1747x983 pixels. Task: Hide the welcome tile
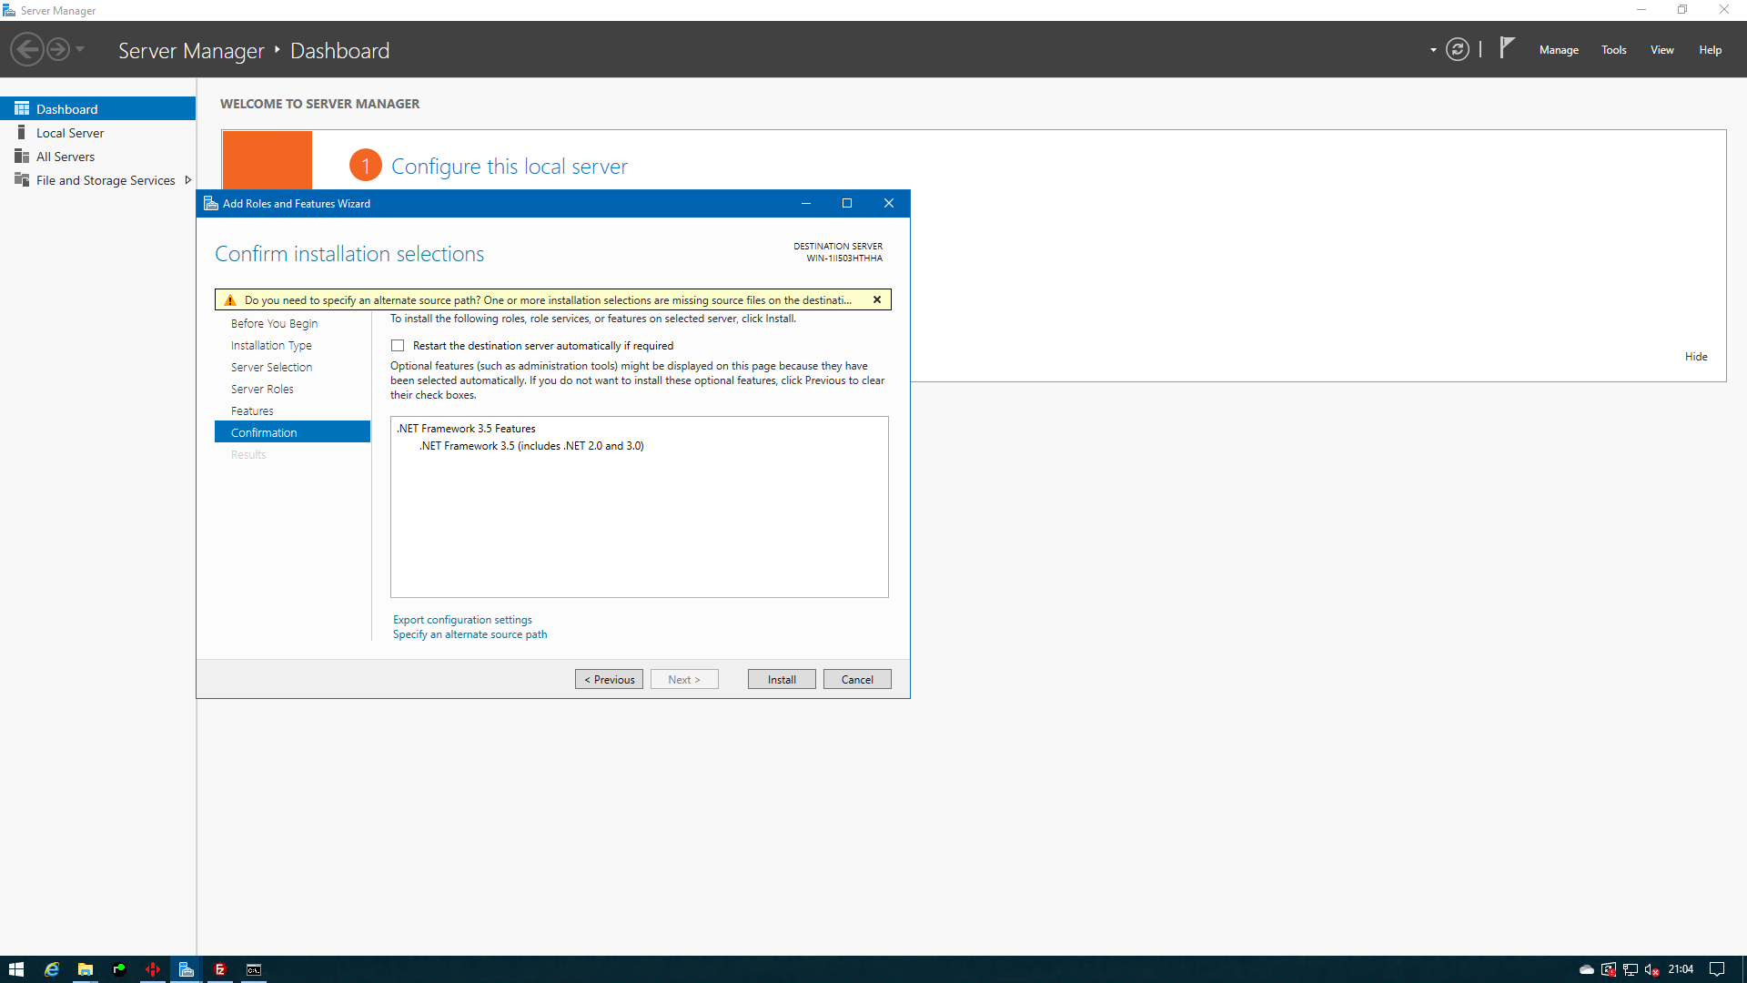click(1695, 357)
